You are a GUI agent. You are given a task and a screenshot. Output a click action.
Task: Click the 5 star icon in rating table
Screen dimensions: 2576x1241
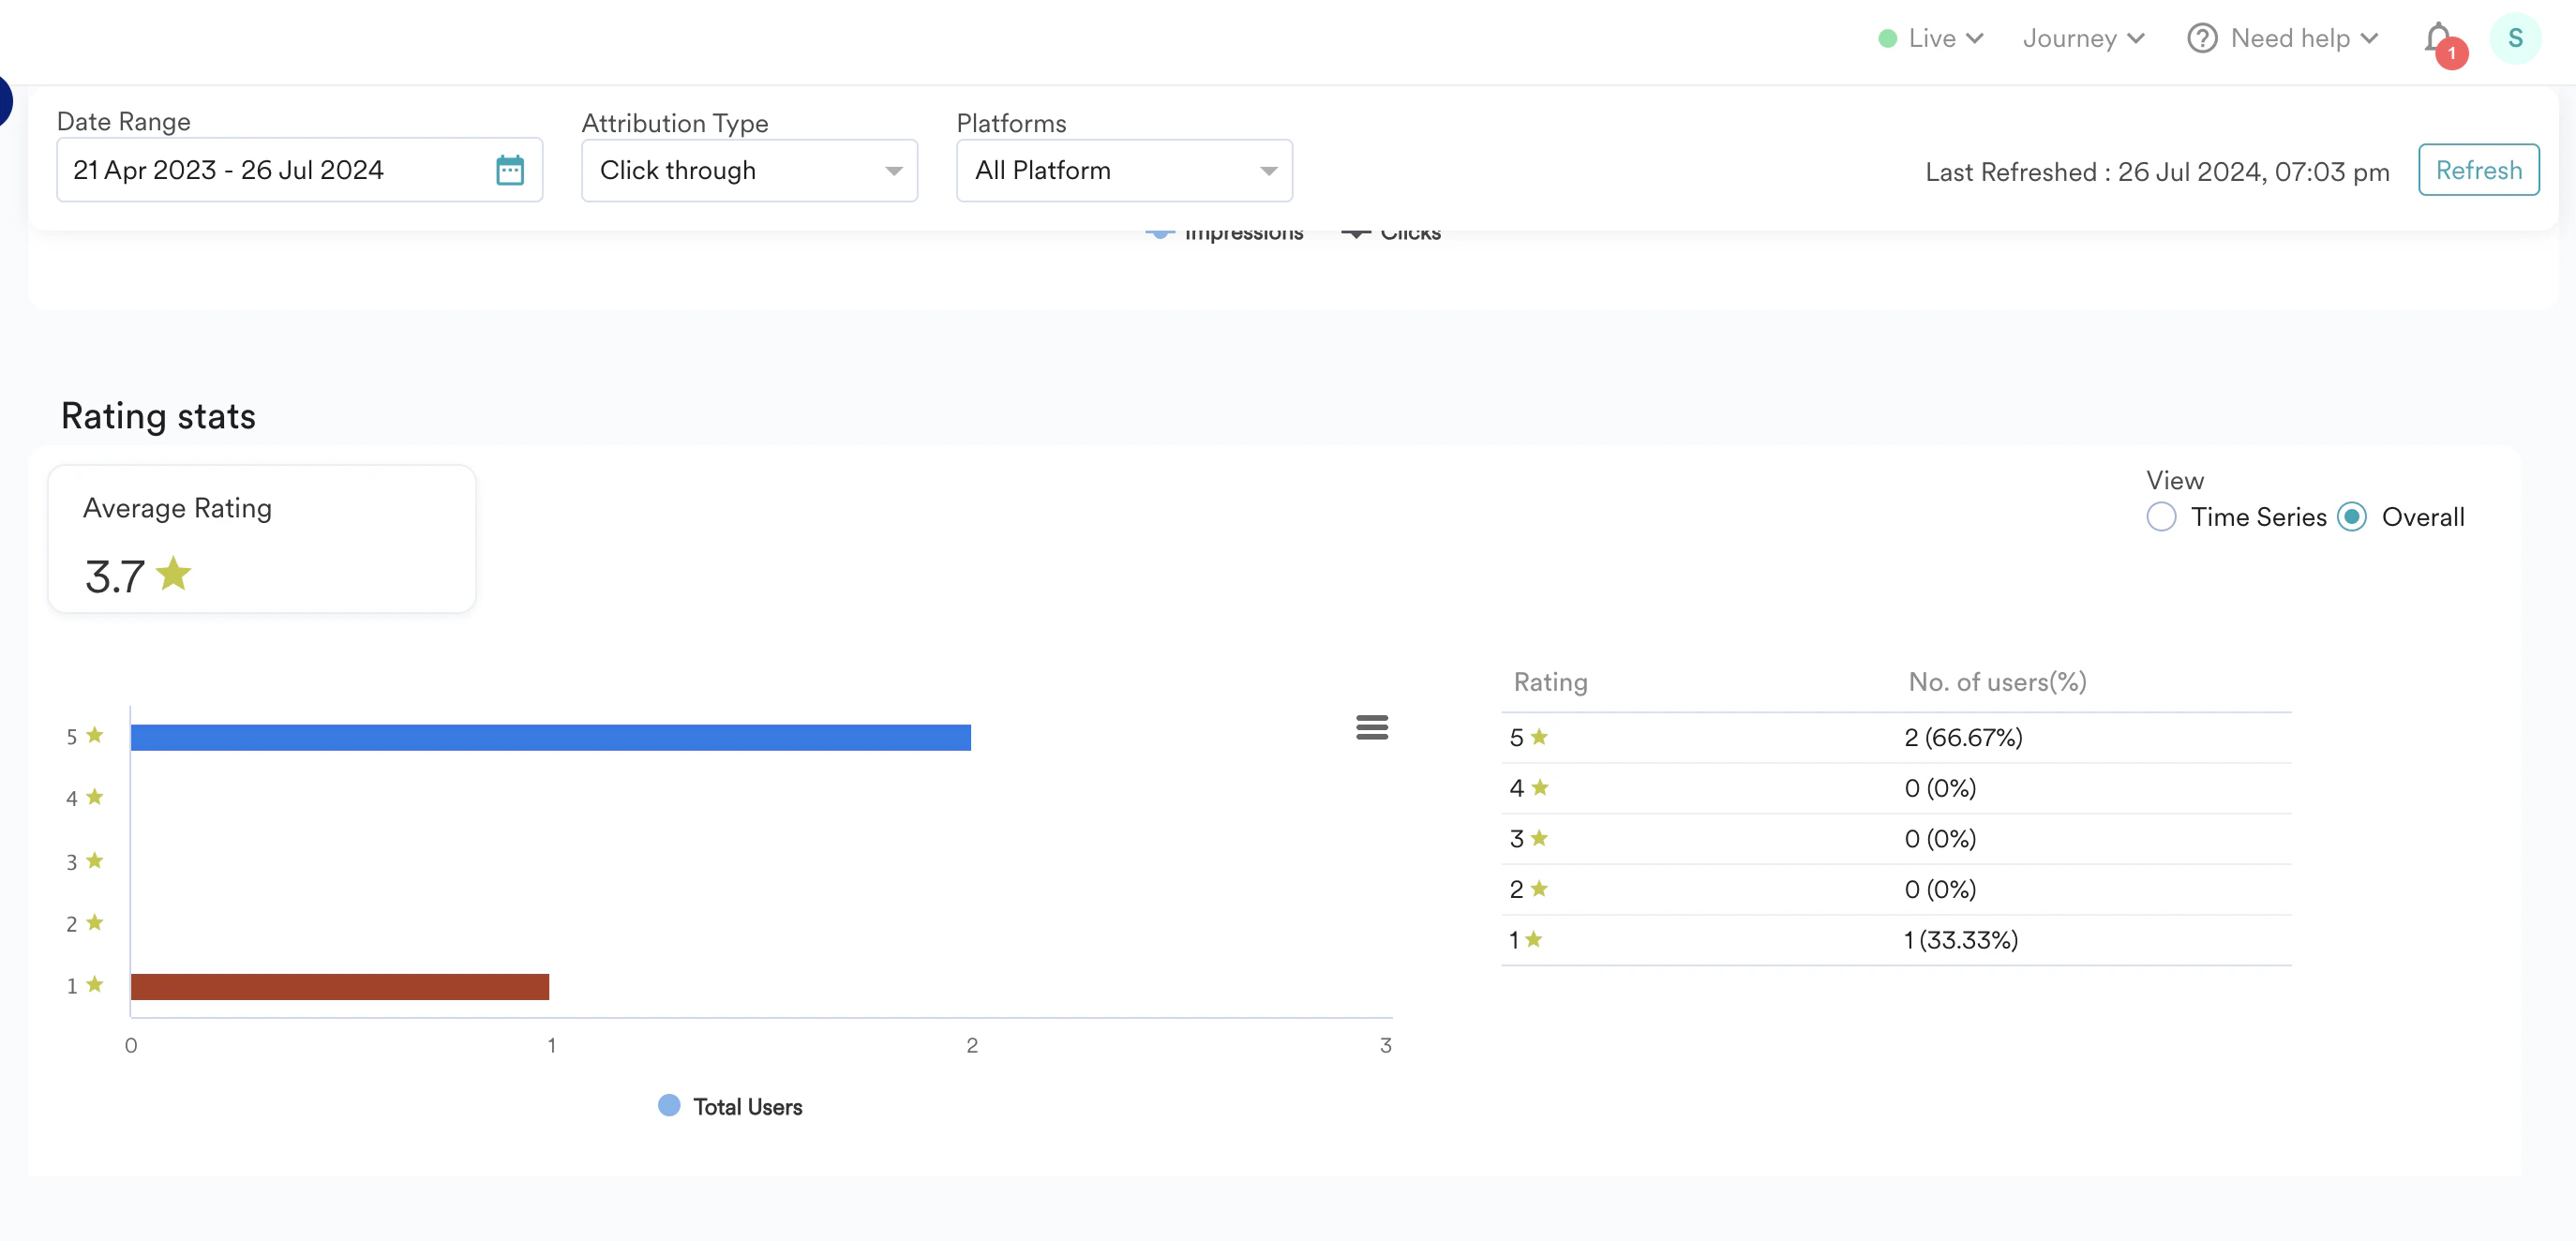1539,737
